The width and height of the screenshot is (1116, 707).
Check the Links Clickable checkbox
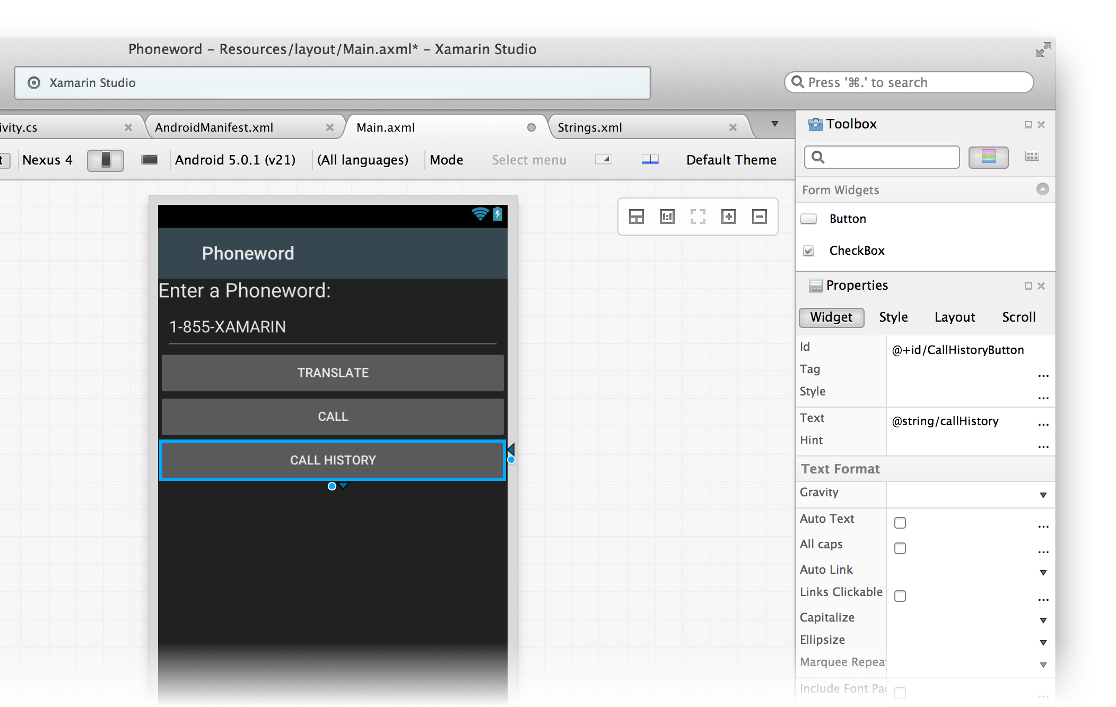pyautogui.click(x=900, y=596)
